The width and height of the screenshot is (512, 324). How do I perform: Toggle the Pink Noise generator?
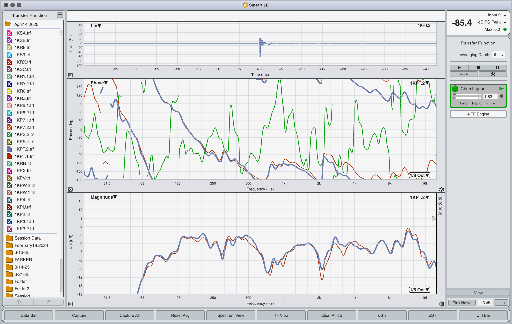pyautogui.click(x=462, y=303)
